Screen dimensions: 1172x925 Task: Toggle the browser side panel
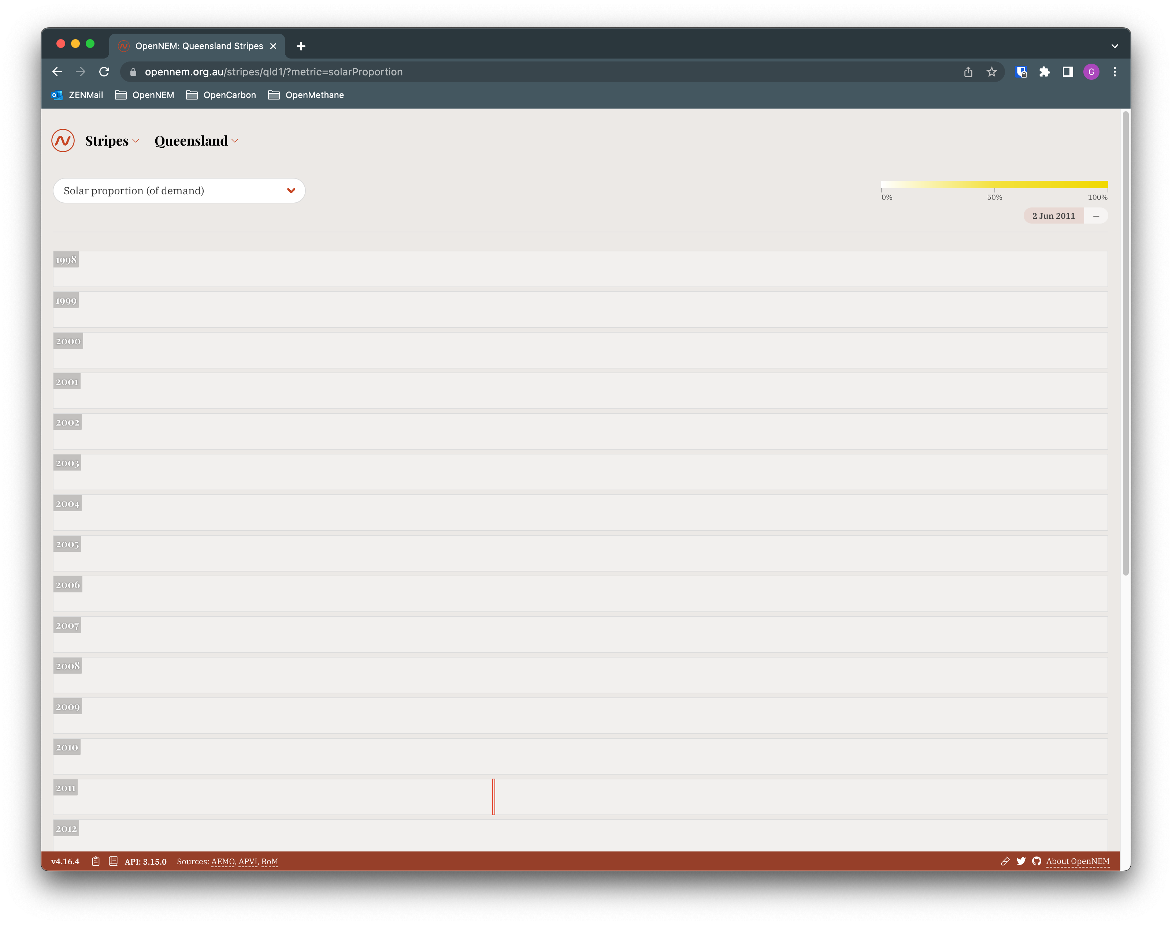pos(1067,72)
